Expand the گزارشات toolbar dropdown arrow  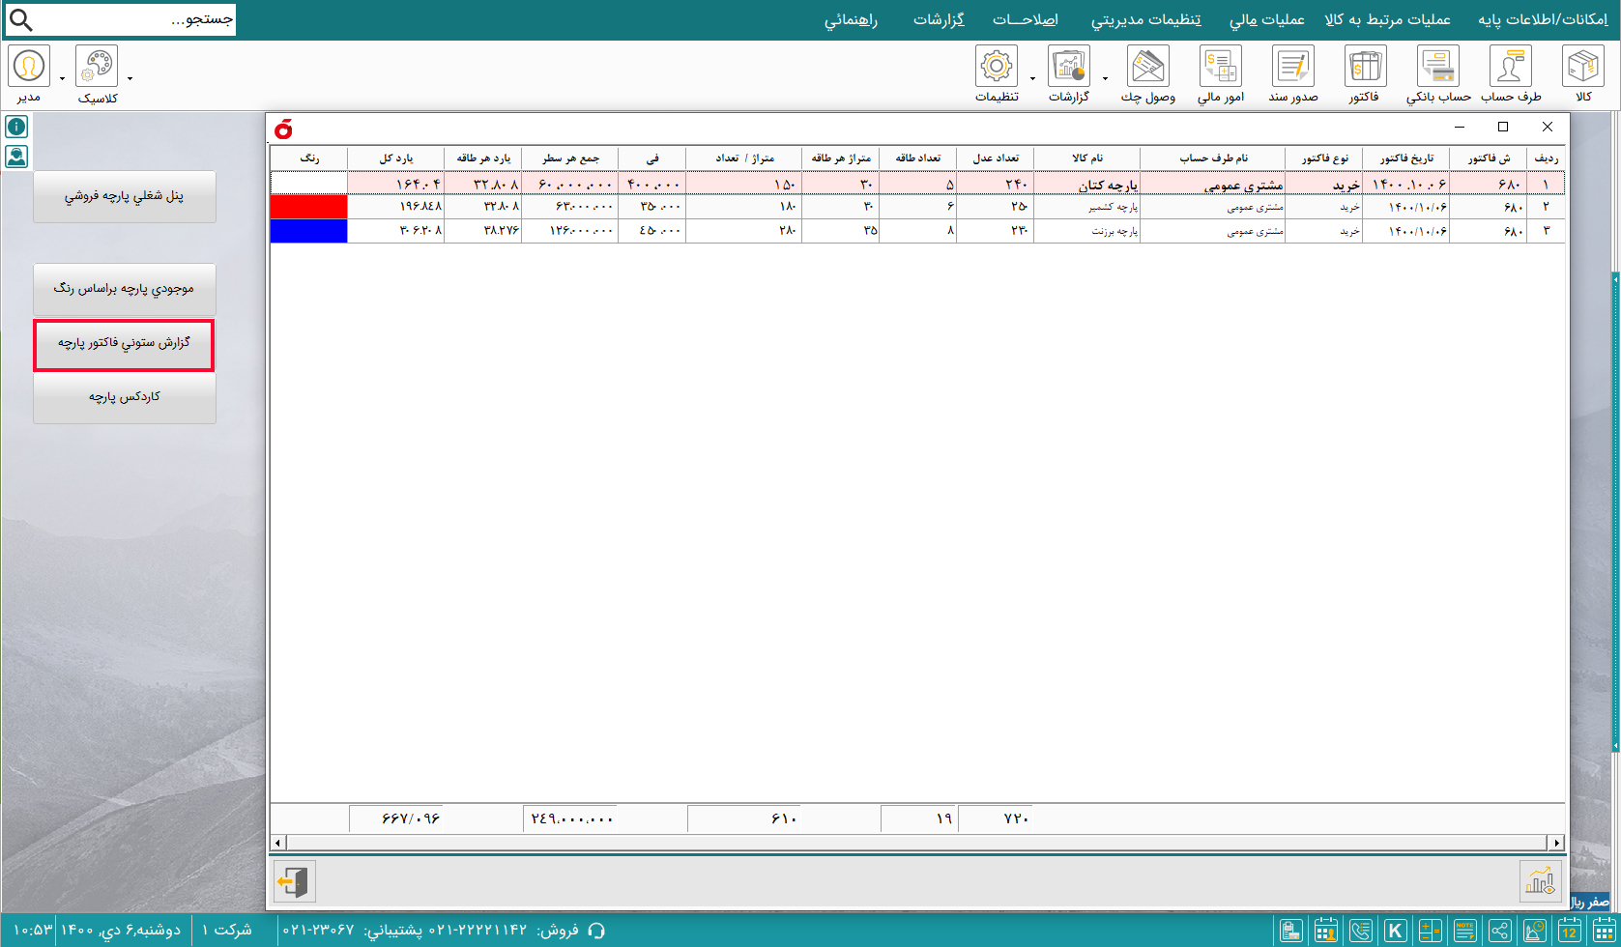[1105, 78]
